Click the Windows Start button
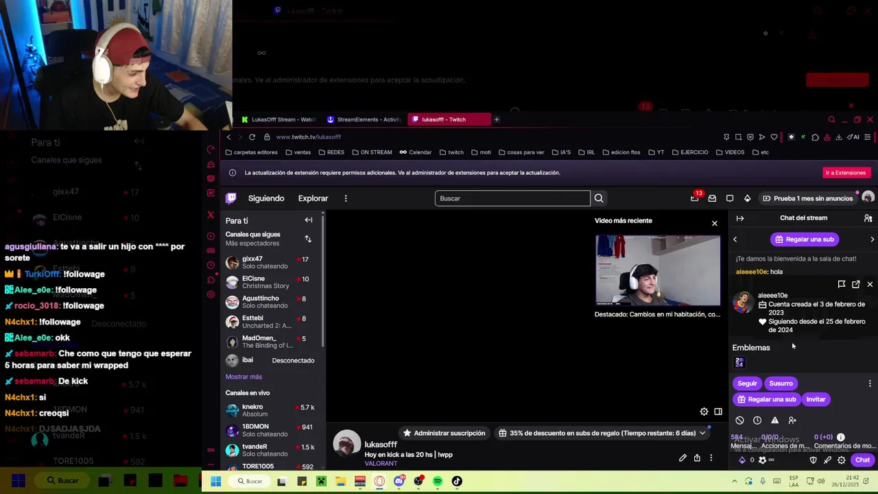Screen dimensions: 878x494 click(215, 482)
